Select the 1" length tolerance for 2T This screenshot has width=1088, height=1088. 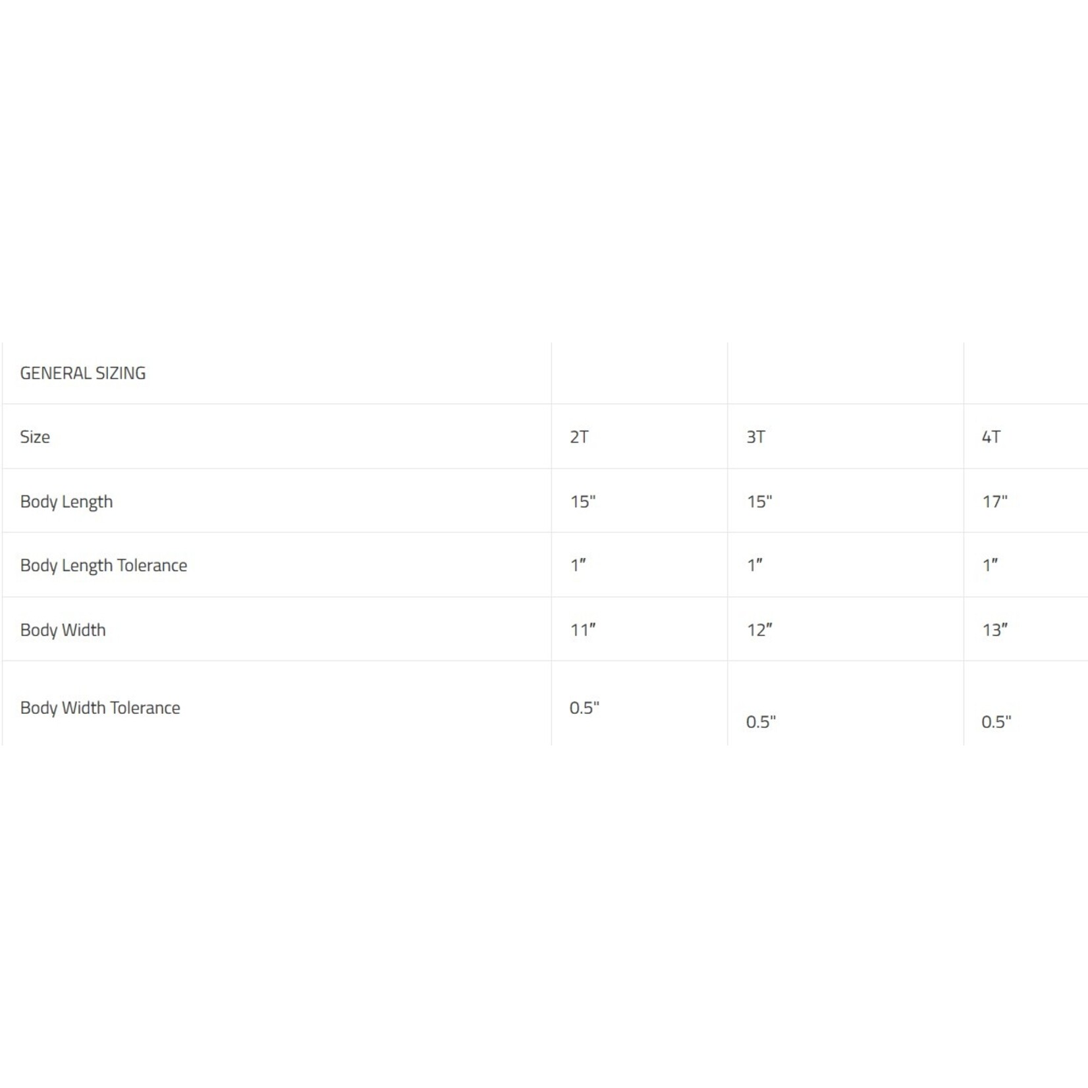pos(578,566)
